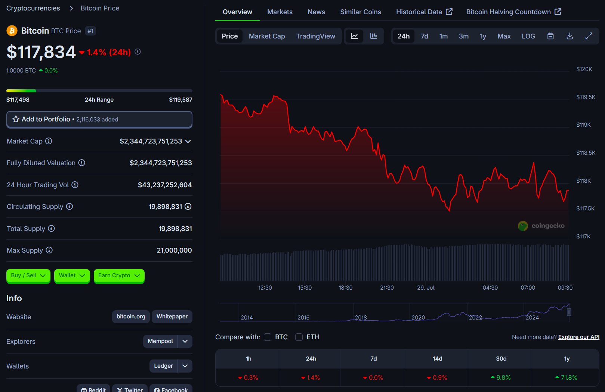Show Circulating Supply label info icon
Image resolution: width=605 pixels, height=392 pixels.
point(70,206)
